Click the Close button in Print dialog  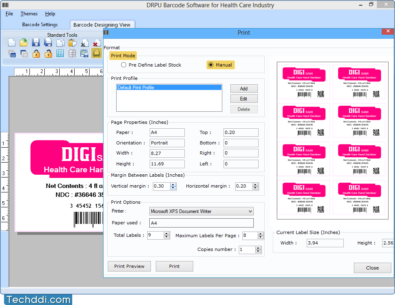click(x=372, y=268)
